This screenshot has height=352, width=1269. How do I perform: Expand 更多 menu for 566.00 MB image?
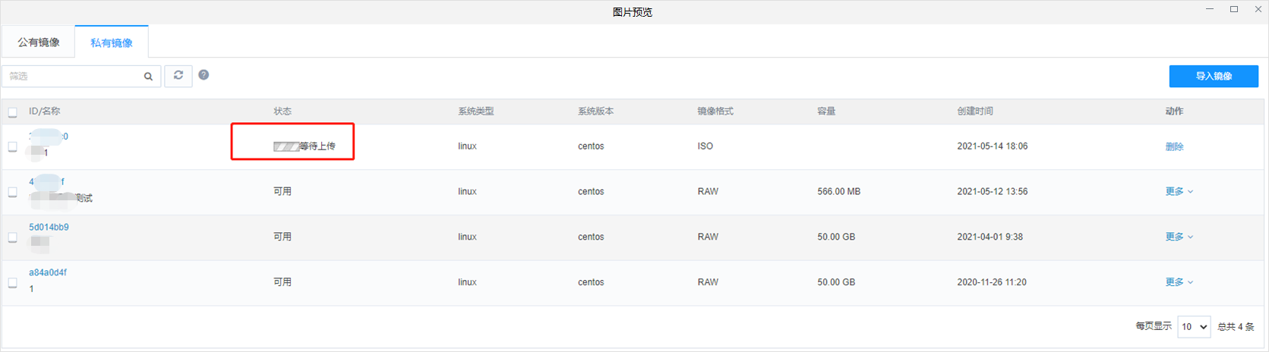1179,191
